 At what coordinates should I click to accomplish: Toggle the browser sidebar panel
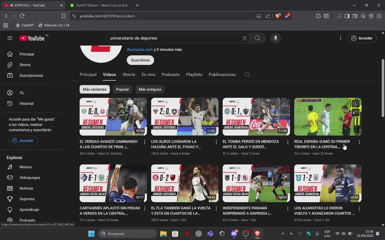(x=347, y=16)
